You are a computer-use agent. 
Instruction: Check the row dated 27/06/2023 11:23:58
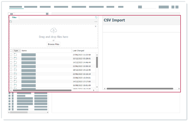[11, 55]
